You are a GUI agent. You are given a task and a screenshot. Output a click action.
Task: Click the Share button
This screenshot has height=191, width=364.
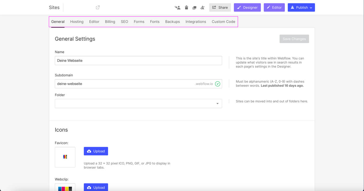(220, 8)
